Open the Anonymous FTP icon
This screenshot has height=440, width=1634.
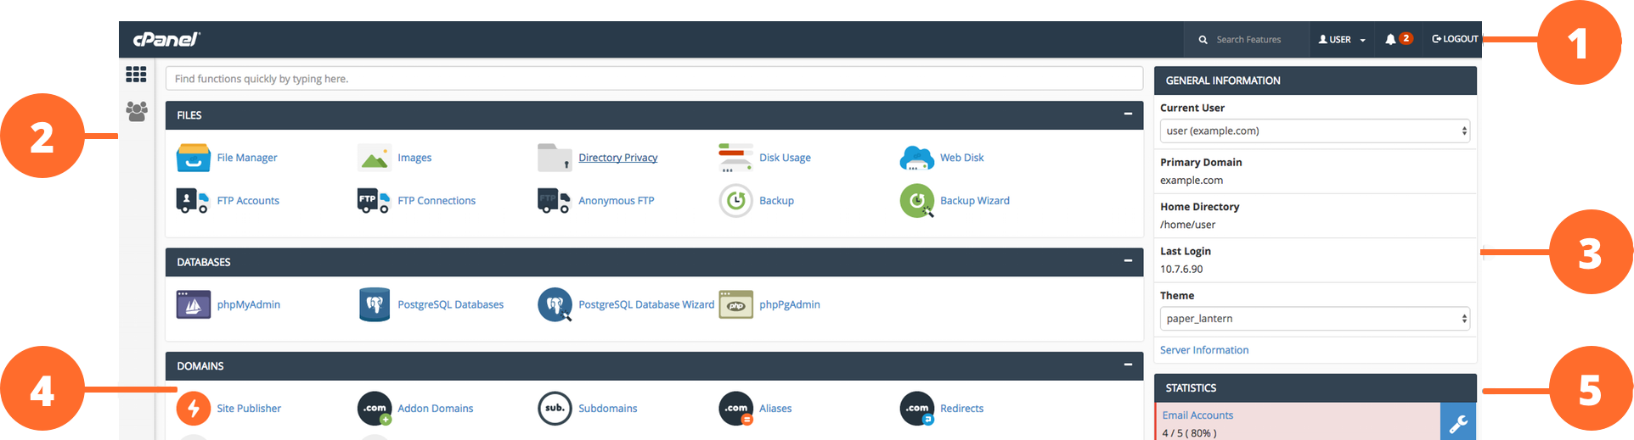coord(554,201)
